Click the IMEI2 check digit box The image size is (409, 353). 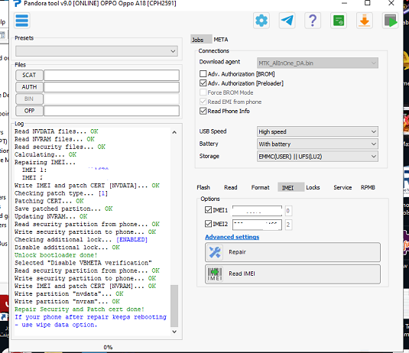(288, 225)
